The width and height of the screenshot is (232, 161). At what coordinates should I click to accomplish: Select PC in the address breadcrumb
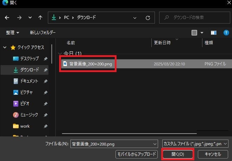point(67,18)
